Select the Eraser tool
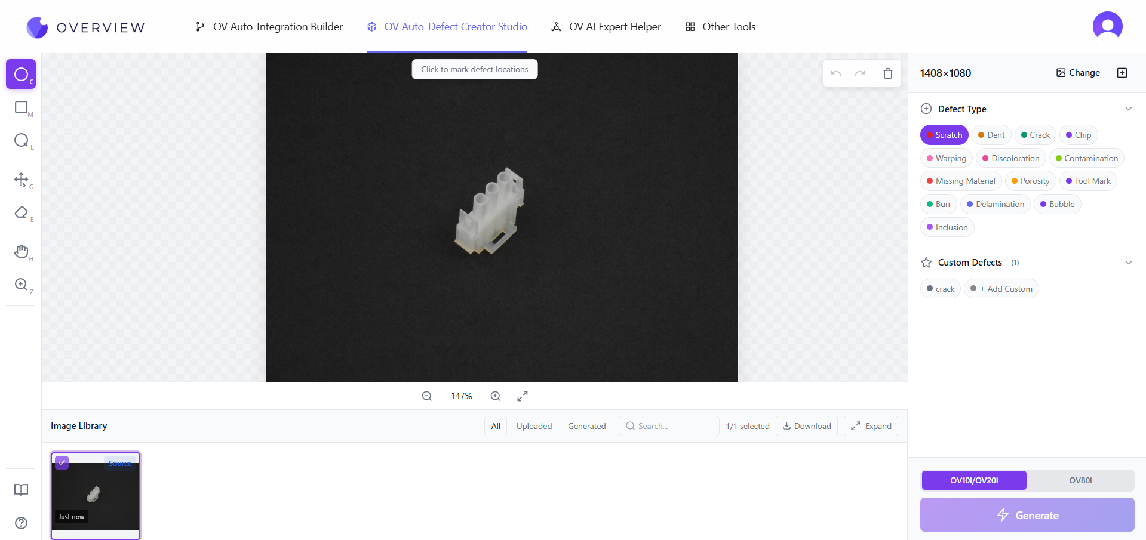1146x540 pixels. pyautogui.click(x=21, y=213)
